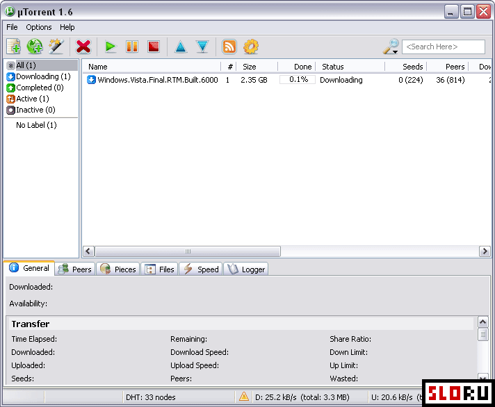Click the 36 (814) peers cell
Image resolution: width=495 pixels, height=407 pixels.
coord(451,80)
